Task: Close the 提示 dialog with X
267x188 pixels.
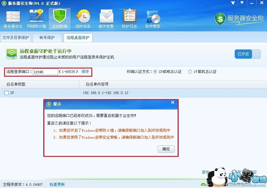Action: click(173, 102)
